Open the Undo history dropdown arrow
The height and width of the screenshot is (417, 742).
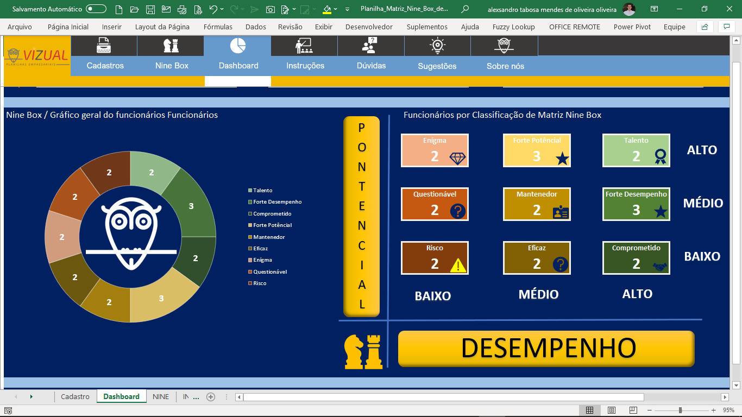[x=222, y=9]
